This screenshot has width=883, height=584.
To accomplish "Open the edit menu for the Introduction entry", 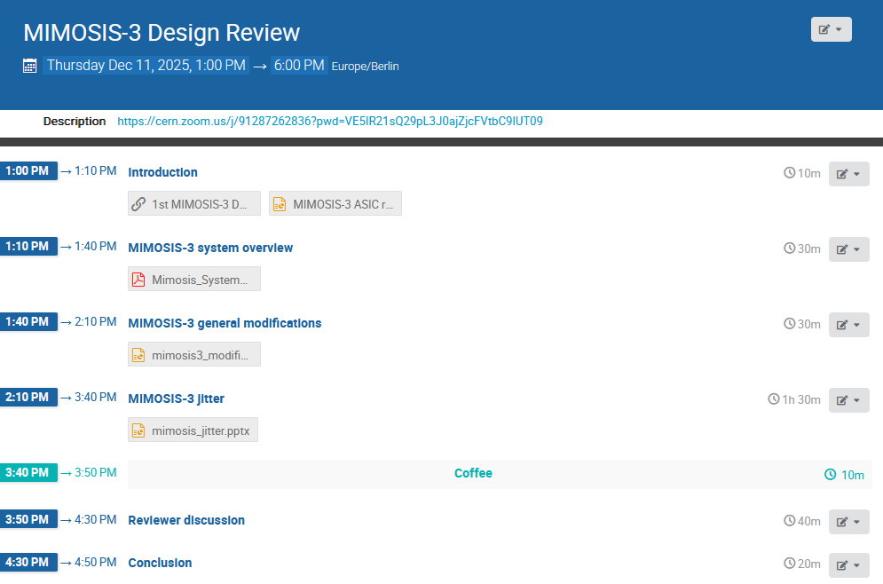I will click(848, 174).
